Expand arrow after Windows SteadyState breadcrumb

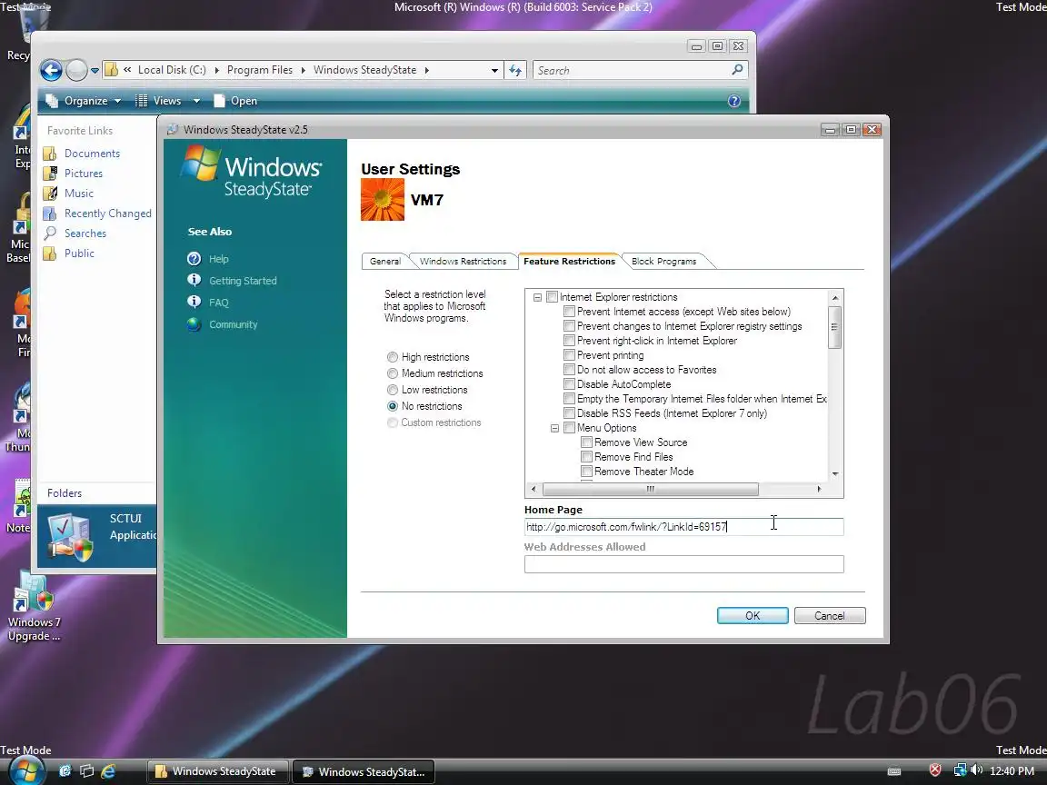pyautogui.click(x=426, y=70)
